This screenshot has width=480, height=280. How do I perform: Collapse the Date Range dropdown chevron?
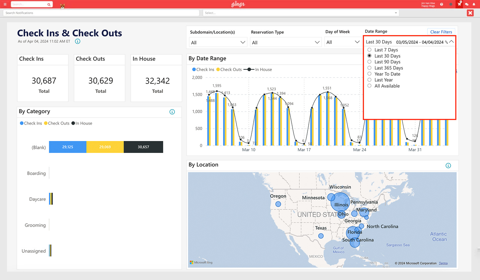(x=451, y=42)
